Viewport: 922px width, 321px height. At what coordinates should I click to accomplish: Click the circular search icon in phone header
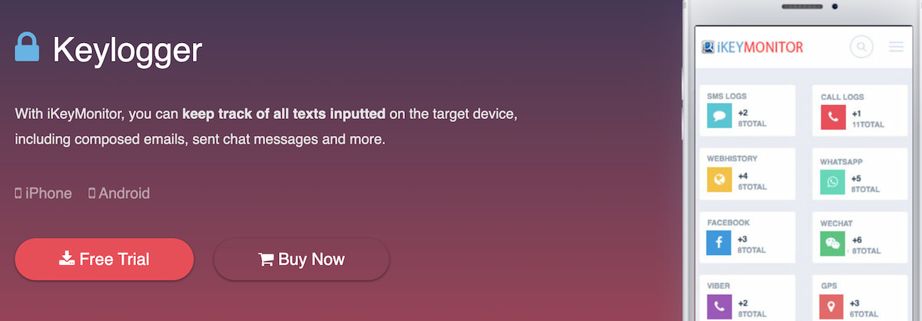pos(862,48)
